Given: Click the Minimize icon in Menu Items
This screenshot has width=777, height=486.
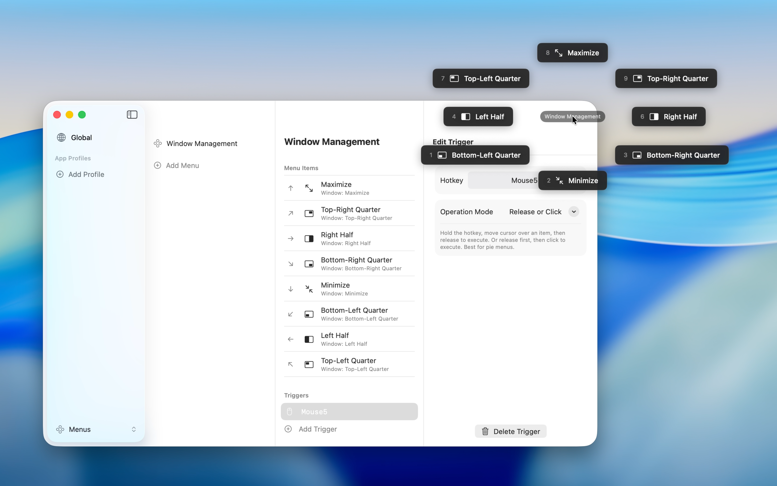Looking at the screenshot, I should (308, 289).
